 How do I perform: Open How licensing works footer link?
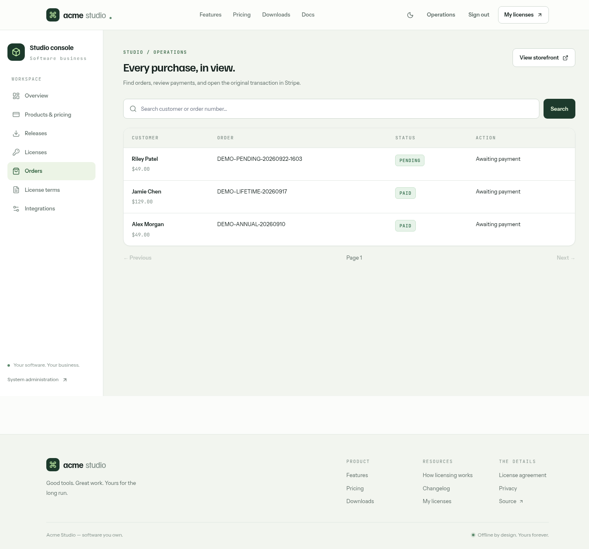[x=448, y=475]
